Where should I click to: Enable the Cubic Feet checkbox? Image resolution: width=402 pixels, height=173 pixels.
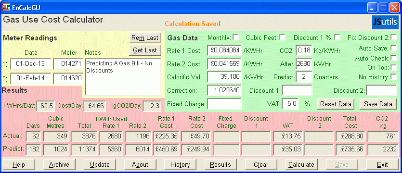pyautogui.click(x=282, y=37)
